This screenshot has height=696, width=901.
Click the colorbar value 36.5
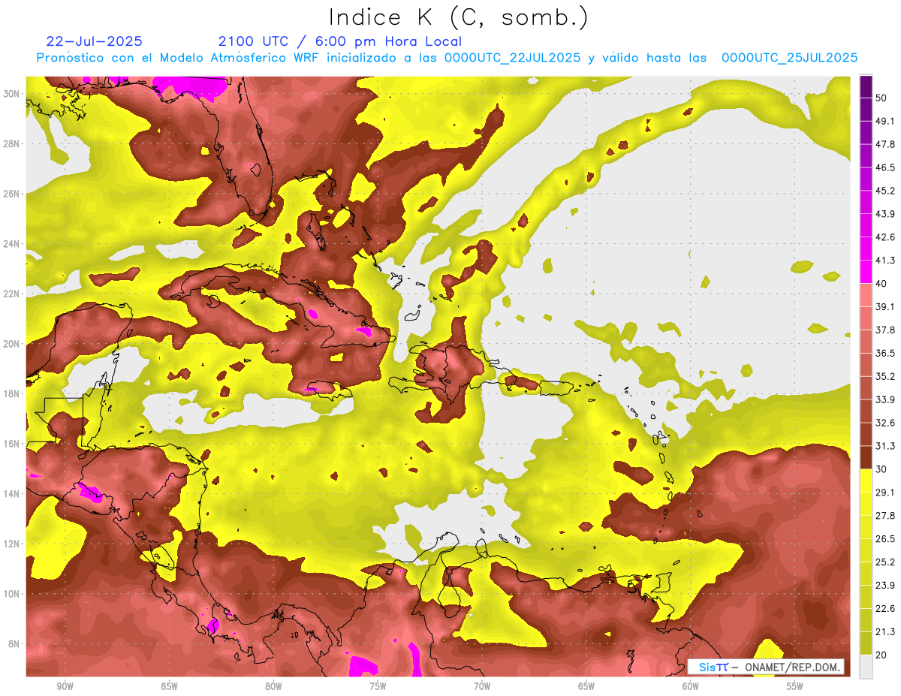pos(884,353)
